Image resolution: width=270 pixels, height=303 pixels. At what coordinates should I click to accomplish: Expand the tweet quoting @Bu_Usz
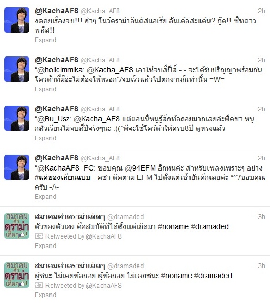click(45, 138)
